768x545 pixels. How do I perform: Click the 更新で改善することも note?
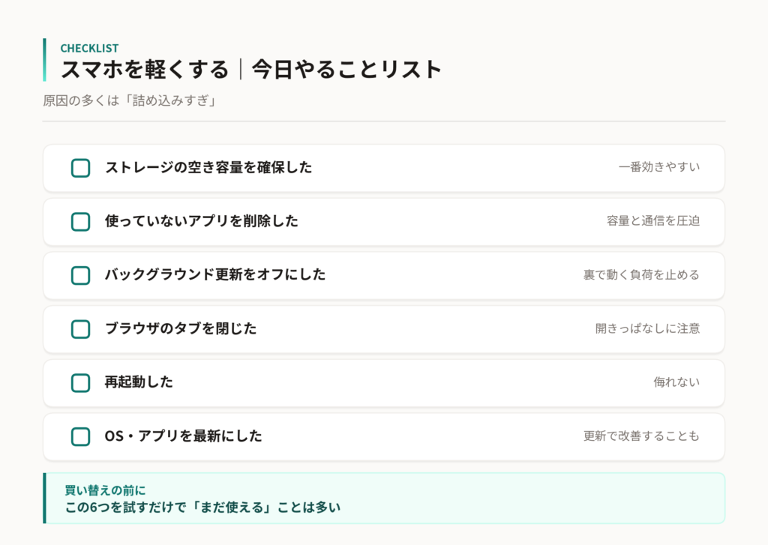(642, 436)
